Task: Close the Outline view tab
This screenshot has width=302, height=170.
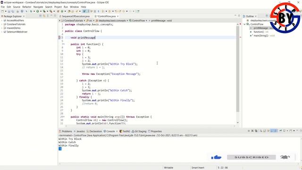Action: click(256, 17)
